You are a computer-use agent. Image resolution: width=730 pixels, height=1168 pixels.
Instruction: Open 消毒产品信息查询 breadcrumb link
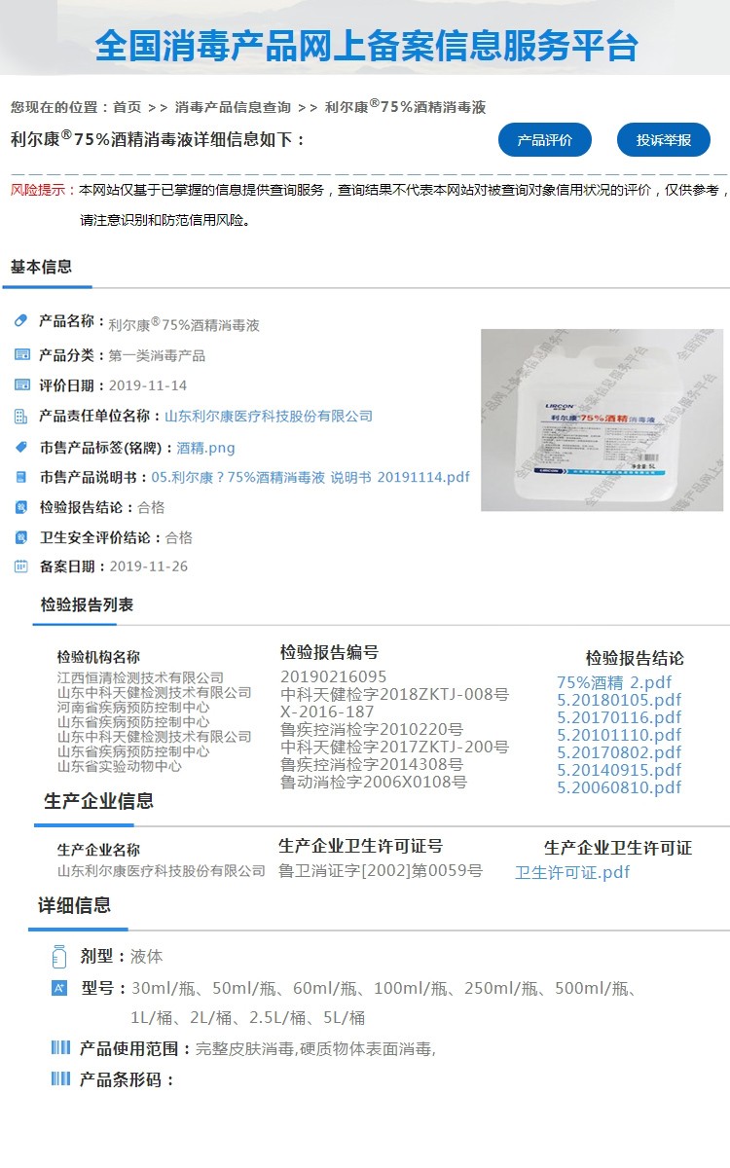233,107
